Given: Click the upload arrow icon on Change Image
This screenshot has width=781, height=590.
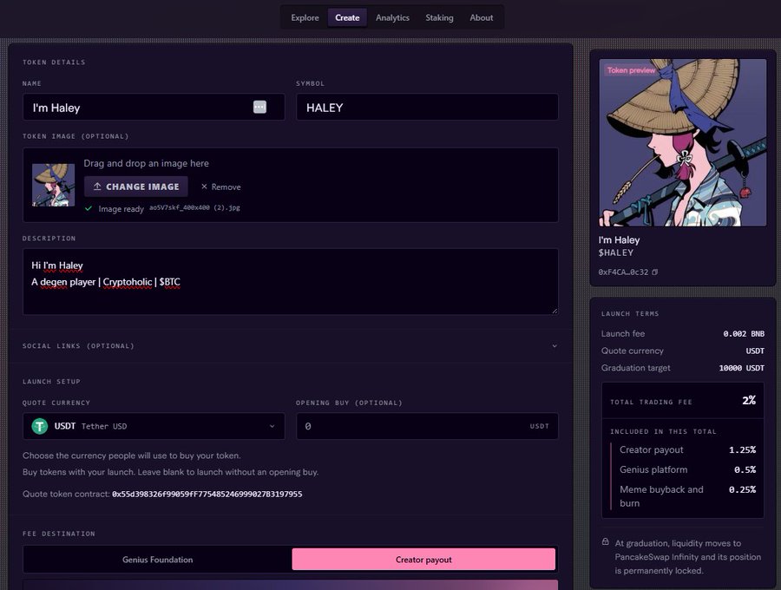Looking at the screenshot, I should (97, 187).
